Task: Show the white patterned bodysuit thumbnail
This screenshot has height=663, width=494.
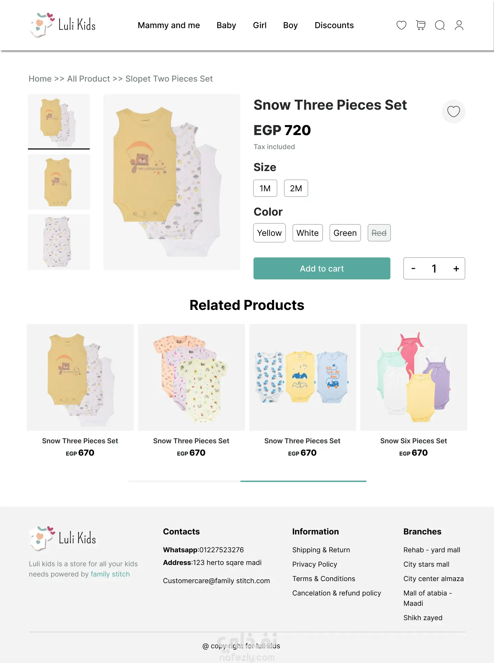Action: [x=59, y=242]
